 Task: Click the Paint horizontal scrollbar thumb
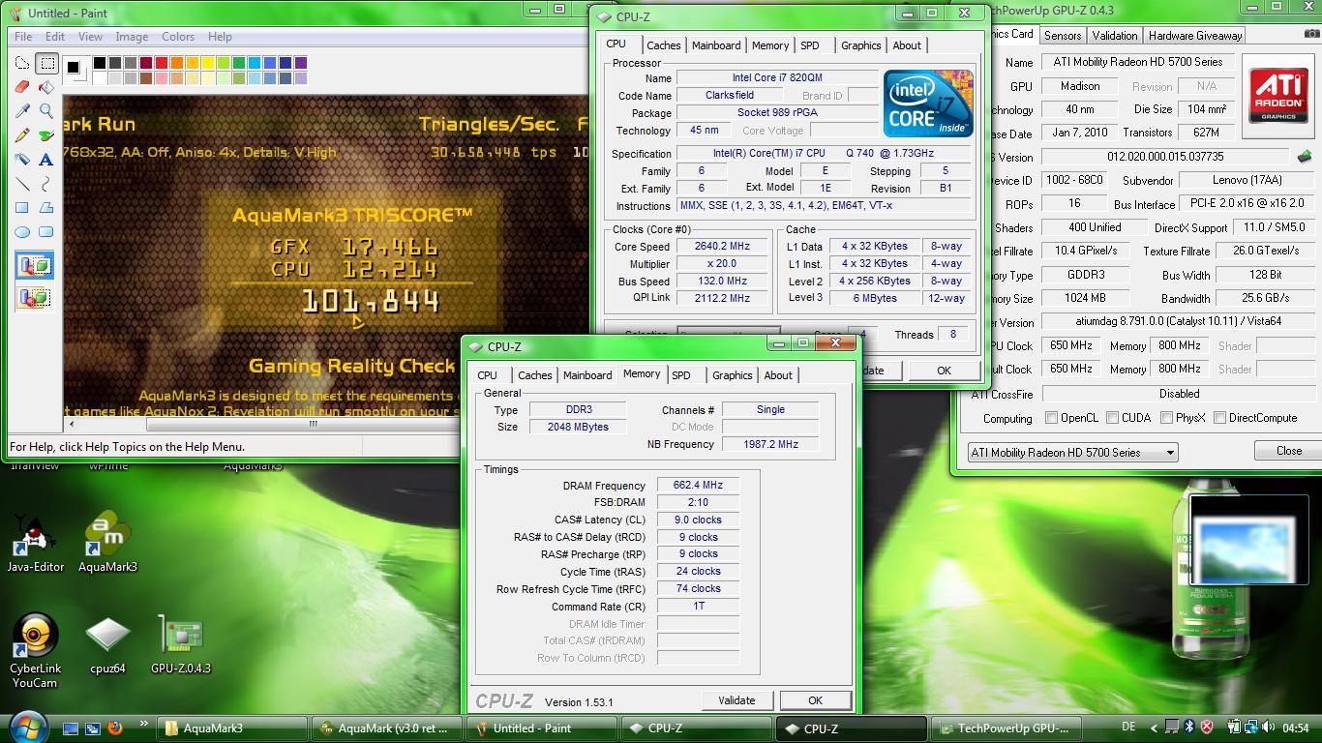(x=313, y=424)
